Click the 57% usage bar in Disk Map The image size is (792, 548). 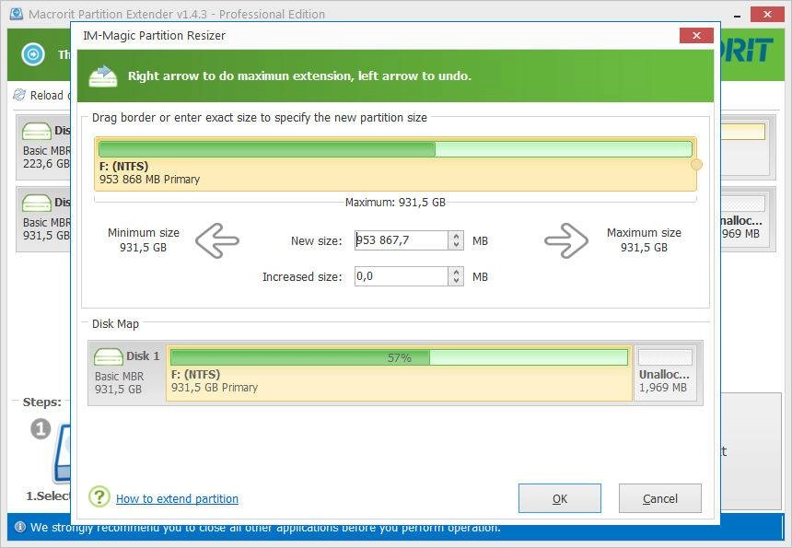coord(399,357)
